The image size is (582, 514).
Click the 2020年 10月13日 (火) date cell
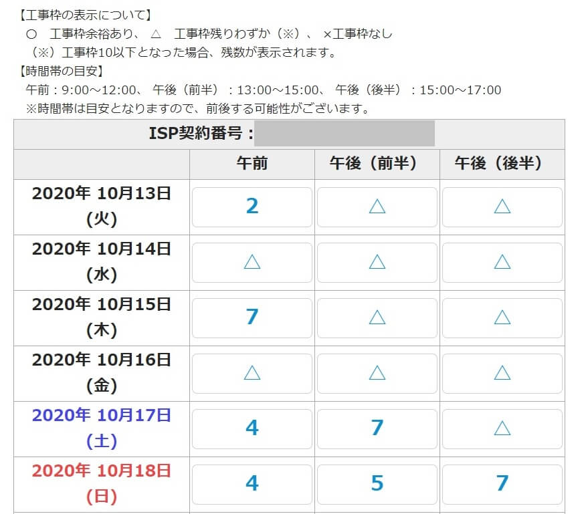coord(102,207)
